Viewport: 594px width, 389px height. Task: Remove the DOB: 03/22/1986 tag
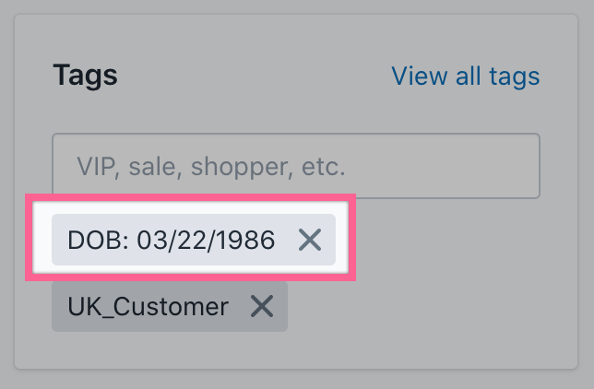coord(310,241)
